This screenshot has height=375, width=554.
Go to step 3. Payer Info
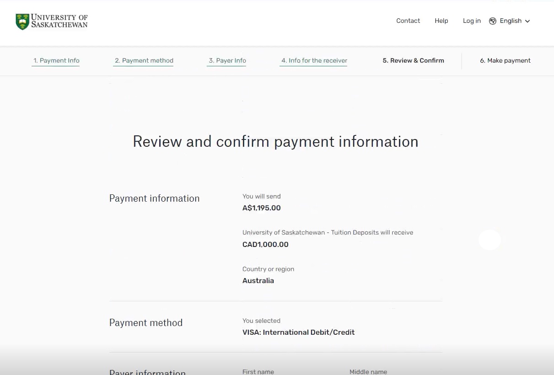pyautogui.click(x=227, y=60)
